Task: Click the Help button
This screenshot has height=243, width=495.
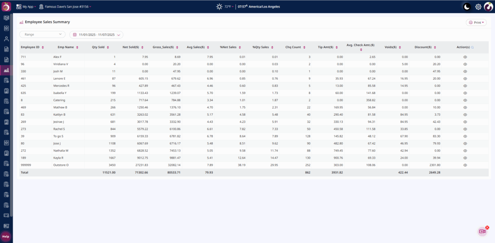Action: click(6, 236)
